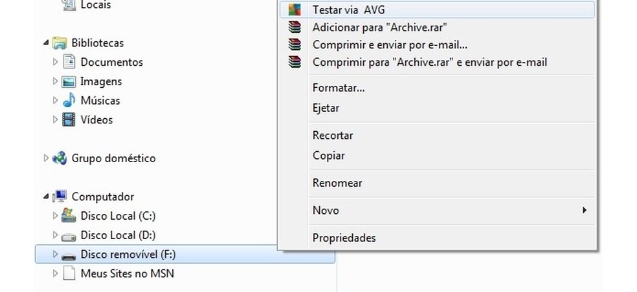Collapse the Computador tree node
The height and width of the screenshot is (292, 637).
pos(46,196)
